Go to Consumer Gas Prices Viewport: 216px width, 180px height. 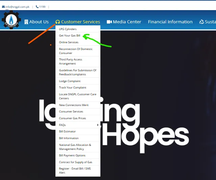[x=72, y=118]
